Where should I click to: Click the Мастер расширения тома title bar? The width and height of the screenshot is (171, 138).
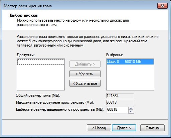tap(78, 6)
